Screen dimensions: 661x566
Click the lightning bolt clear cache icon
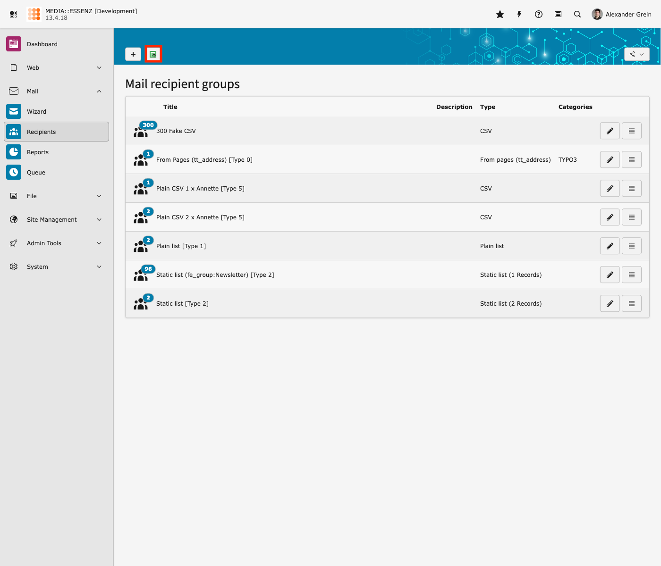[519, 14]
